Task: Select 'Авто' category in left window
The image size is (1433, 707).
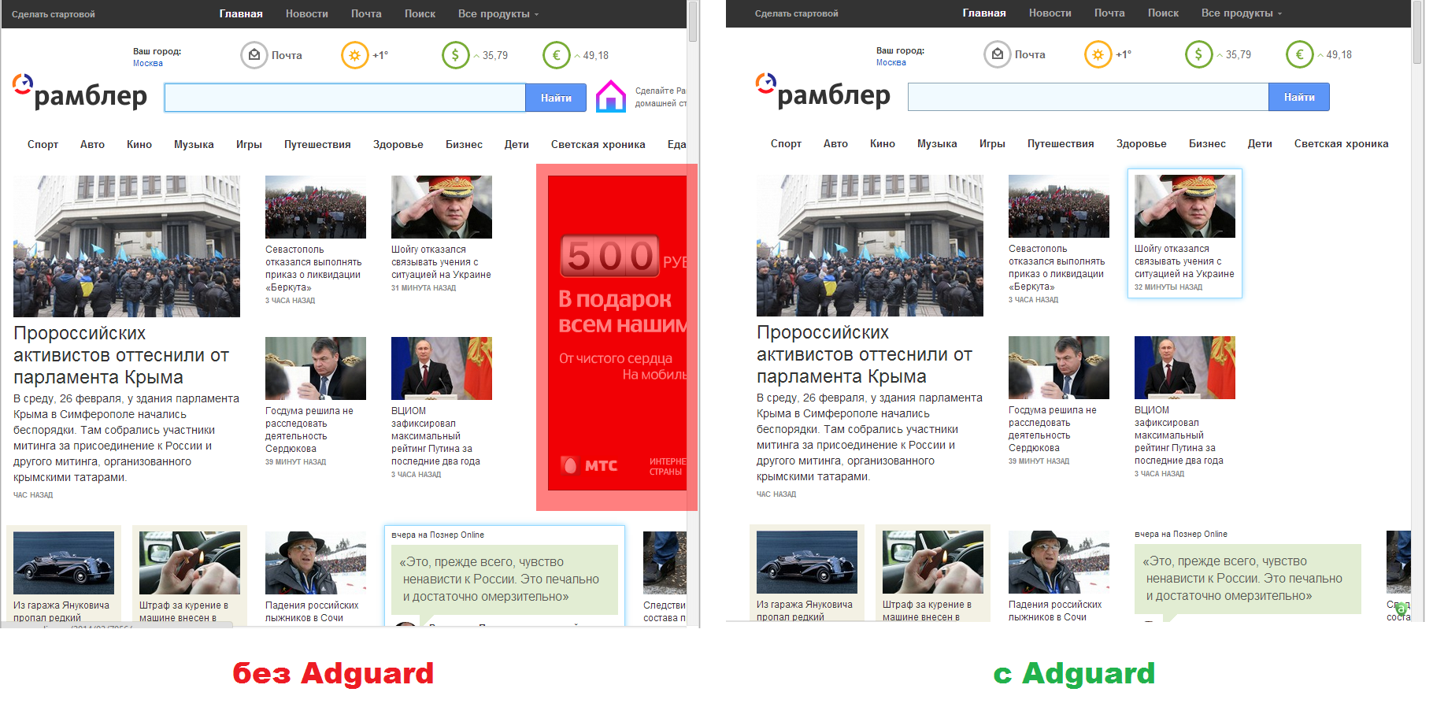Action: coord(92,145)
